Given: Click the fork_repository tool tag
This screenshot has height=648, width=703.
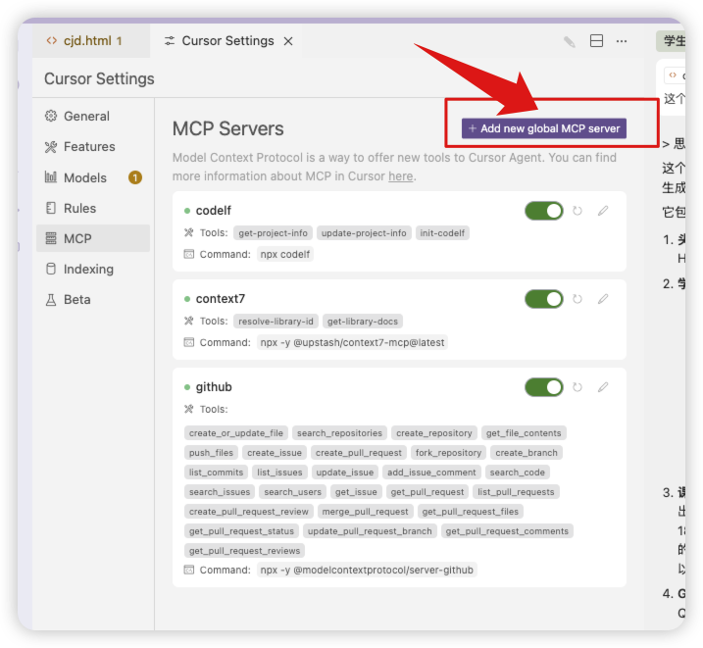Looking at the screenshot, I should [x=448, y=453].
